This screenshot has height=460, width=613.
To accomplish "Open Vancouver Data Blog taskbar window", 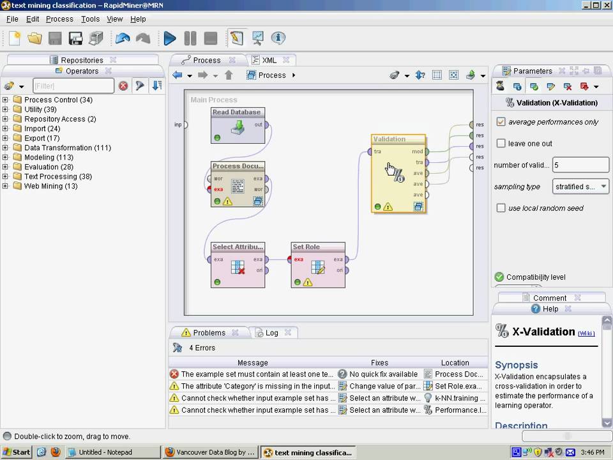I will click(210, 452).
